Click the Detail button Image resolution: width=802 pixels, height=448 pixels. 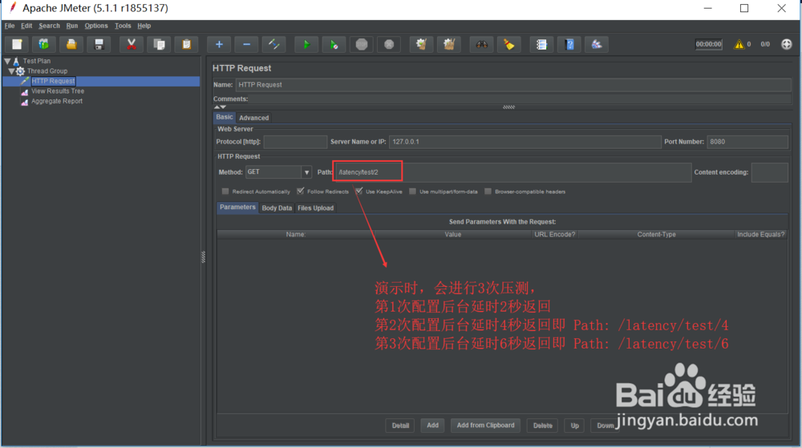pos(400,426)
